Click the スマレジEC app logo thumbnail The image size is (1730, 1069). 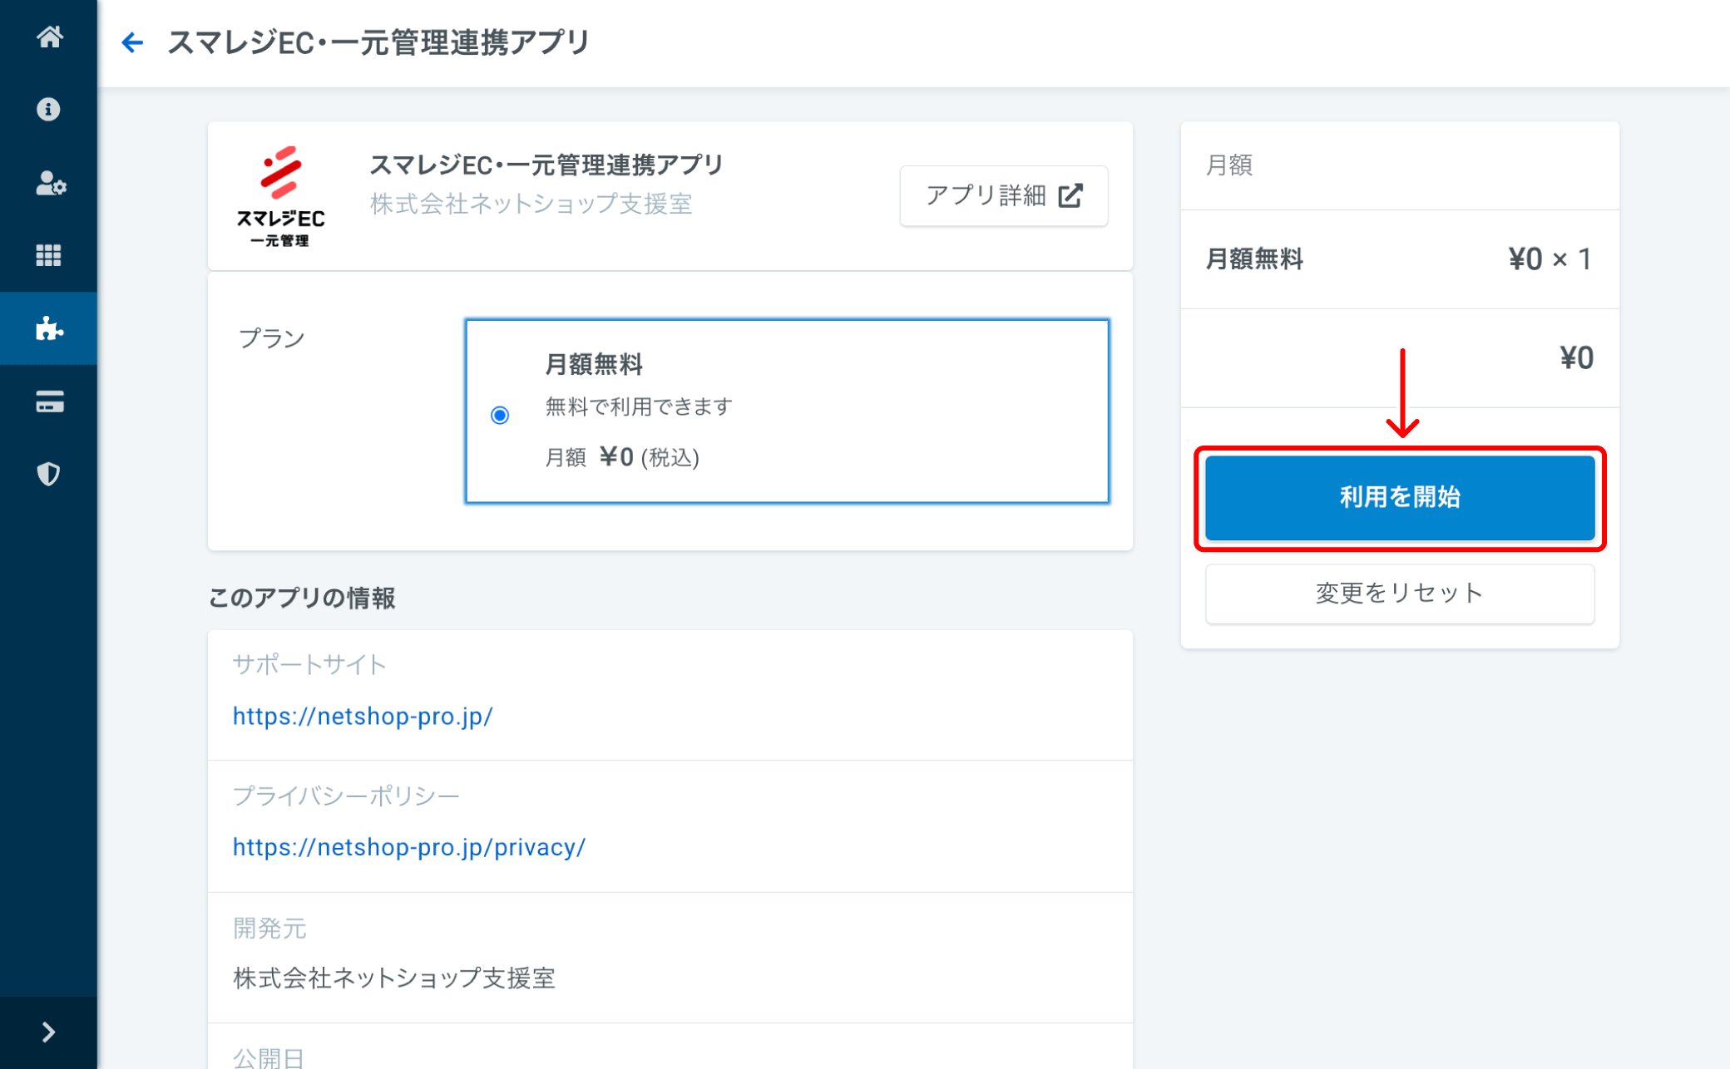tap(281, 197)
